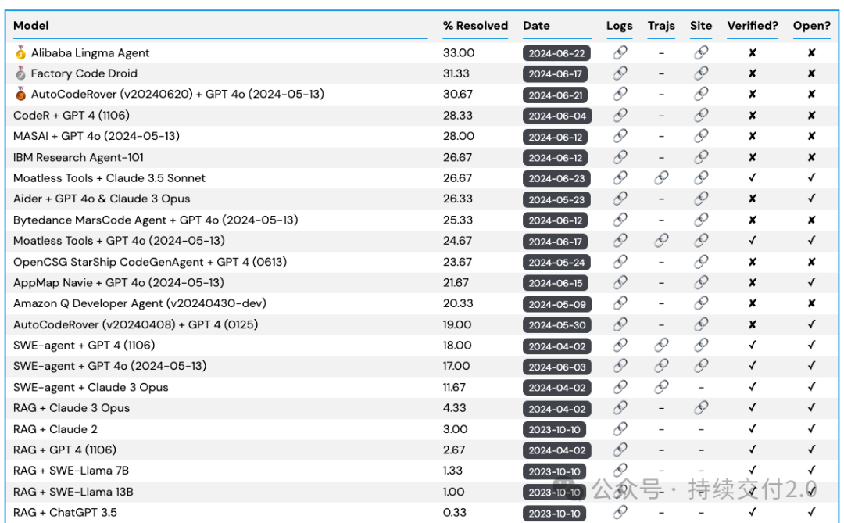
Task: Click the Model column header
Action: point(30,25)
